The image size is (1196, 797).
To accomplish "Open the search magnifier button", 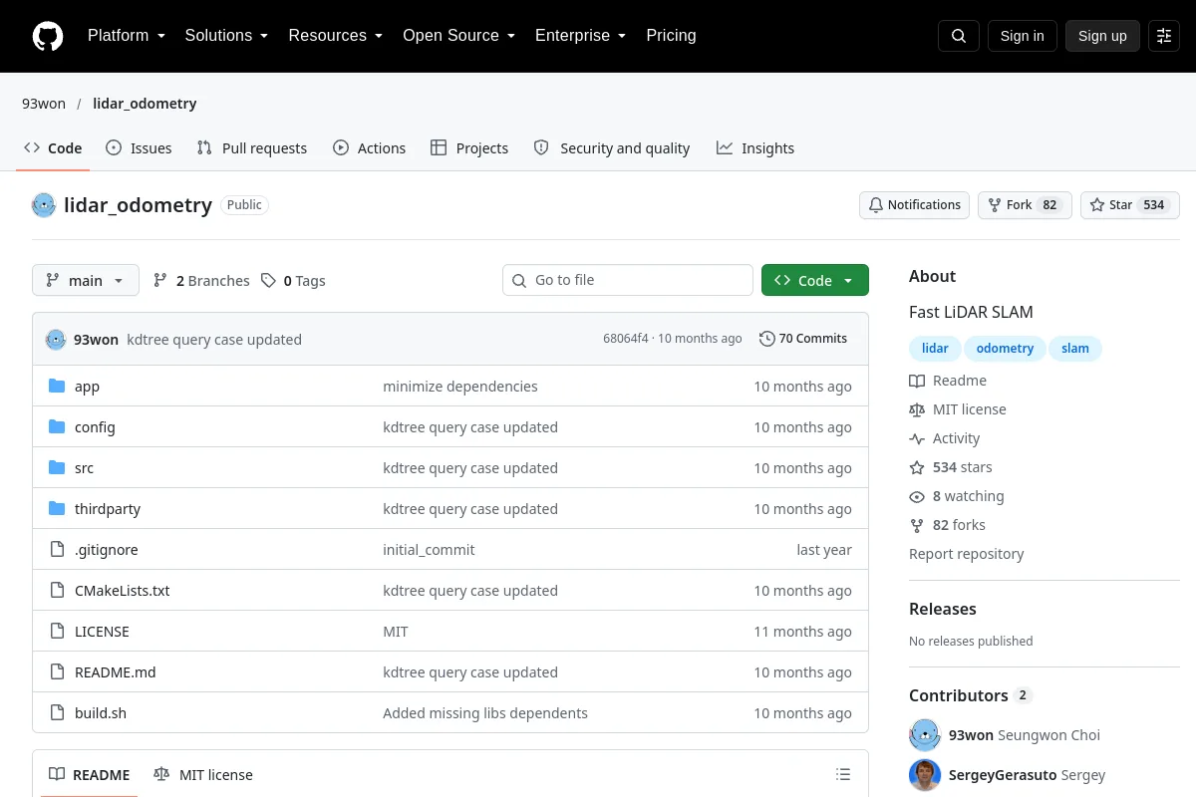I will click(959, 36).
